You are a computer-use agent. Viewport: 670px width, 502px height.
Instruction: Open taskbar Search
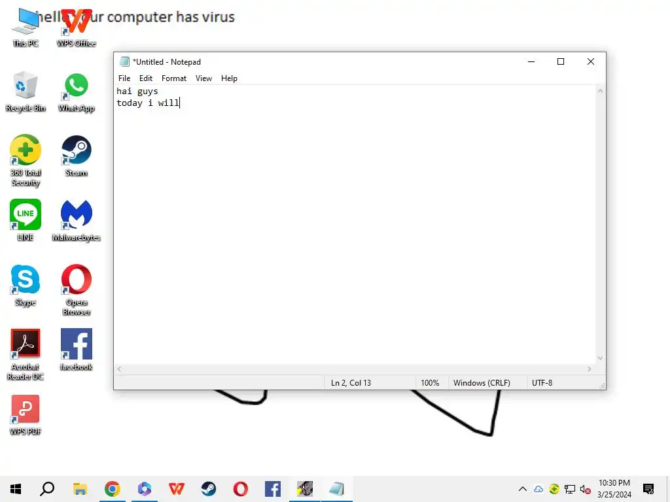[x=47, y=489]
